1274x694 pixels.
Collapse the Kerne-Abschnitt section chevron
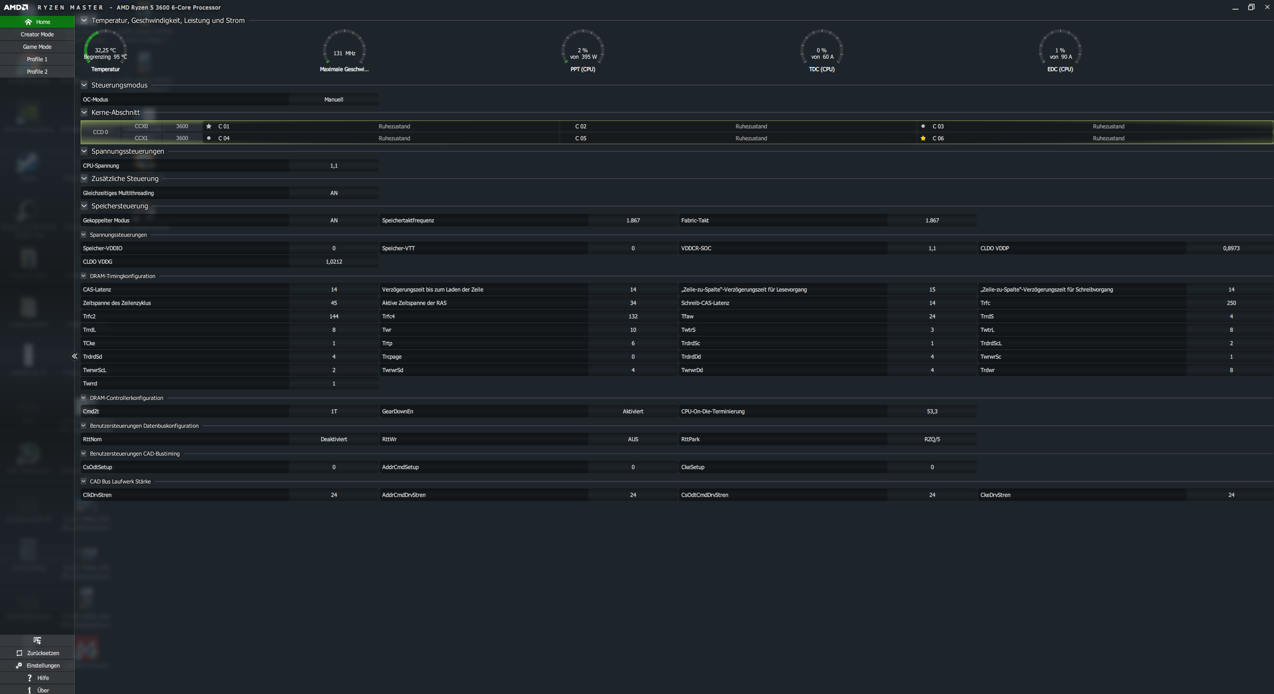(84, 112)
